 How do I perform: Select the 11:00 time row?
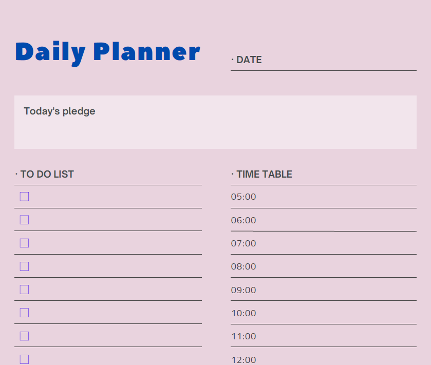pos(323,336)
